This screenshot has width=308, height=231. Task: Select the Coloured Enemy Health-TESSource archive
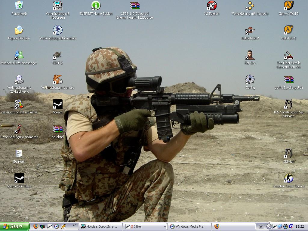point(134,5)
